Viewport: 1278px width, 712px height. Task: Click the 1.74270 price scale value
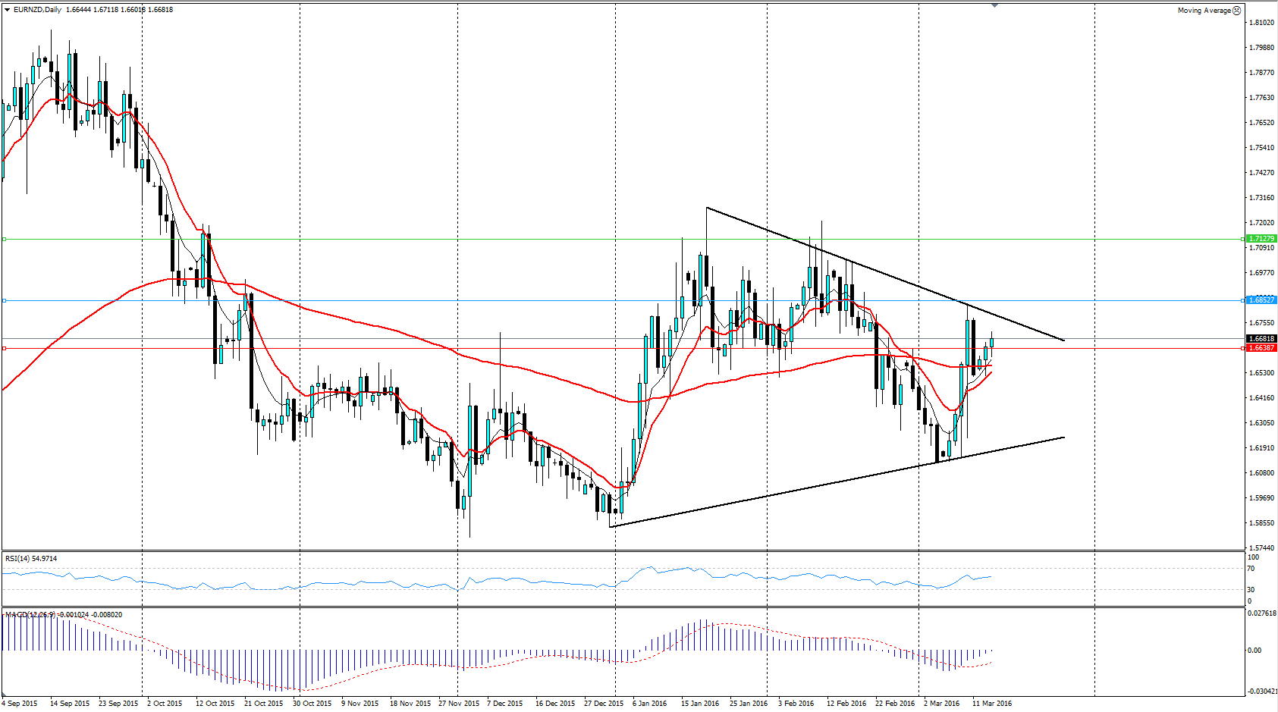(x=1261, y=173)
